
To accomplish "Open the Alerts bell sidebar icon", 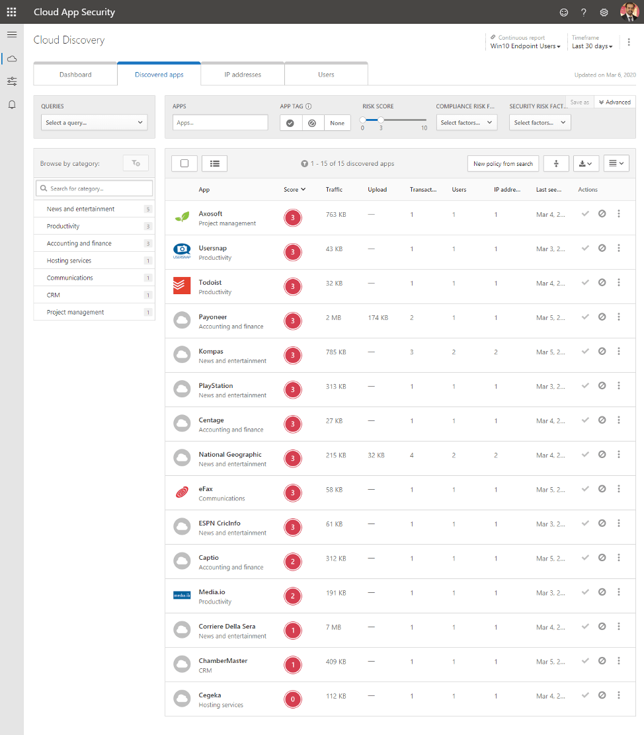I will pos(12,104).
